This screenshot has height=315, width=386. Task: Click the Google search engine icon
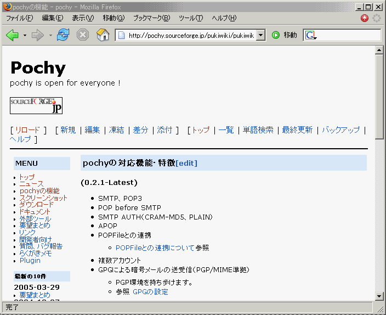(310, 35)
